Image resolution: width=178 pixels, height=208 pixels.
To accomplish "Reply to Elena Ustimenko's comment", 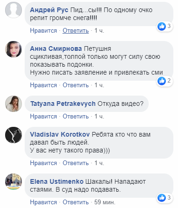I will (x=75, y=202).
